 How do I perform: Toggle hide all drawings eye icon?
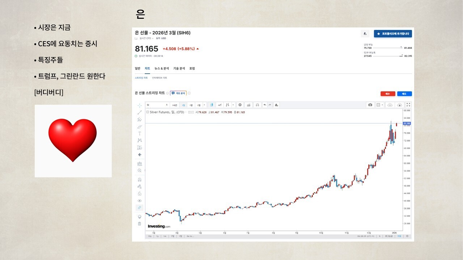click(140, 200)
